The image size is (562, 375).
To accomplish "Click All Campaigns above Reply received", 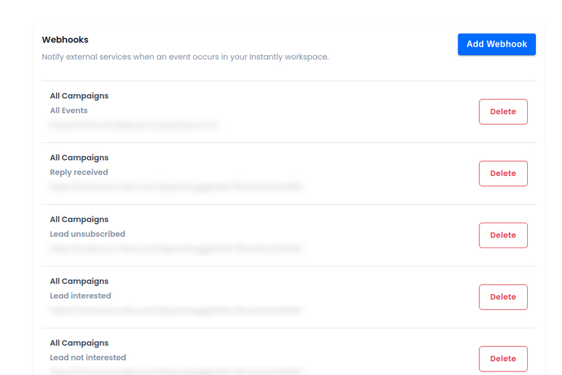I will click(79, 157).
